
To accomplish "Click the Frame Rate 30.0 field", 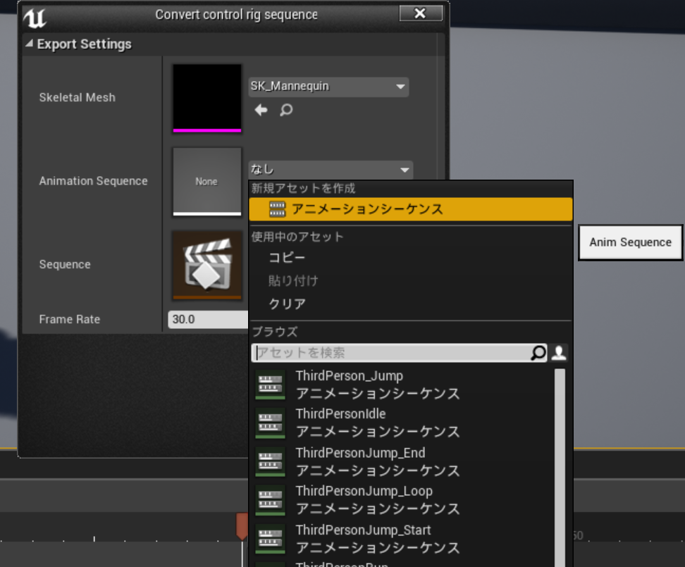I will coord(208,320).
